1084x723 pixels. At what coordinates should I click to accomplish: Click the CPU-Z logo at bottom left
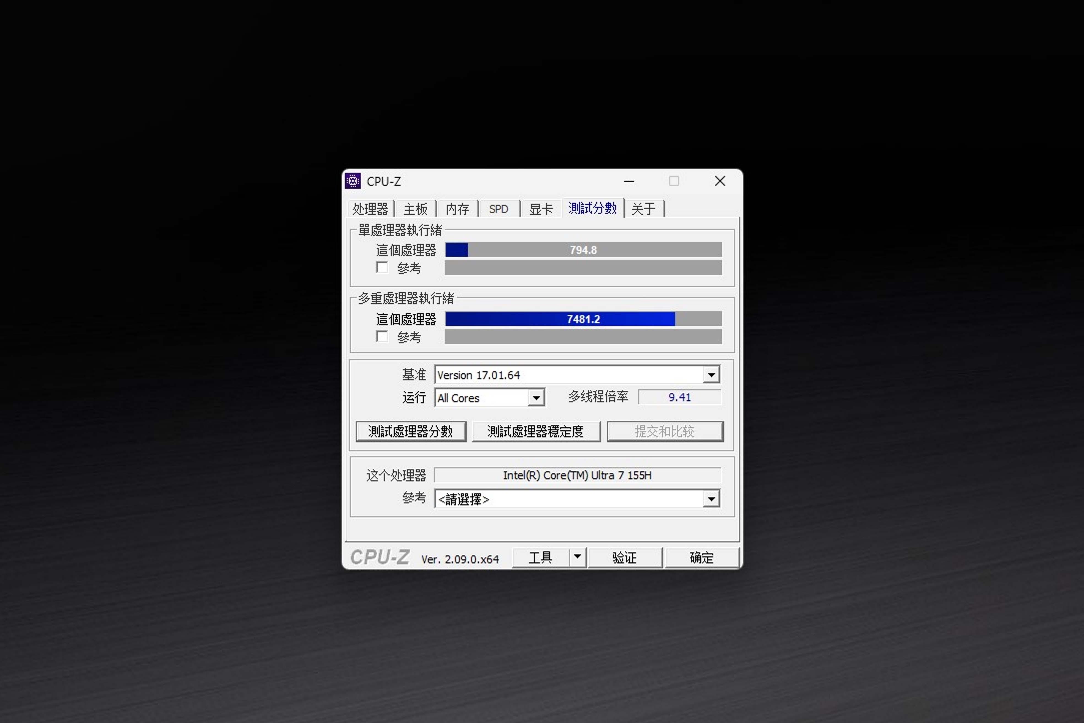[380, 557]
